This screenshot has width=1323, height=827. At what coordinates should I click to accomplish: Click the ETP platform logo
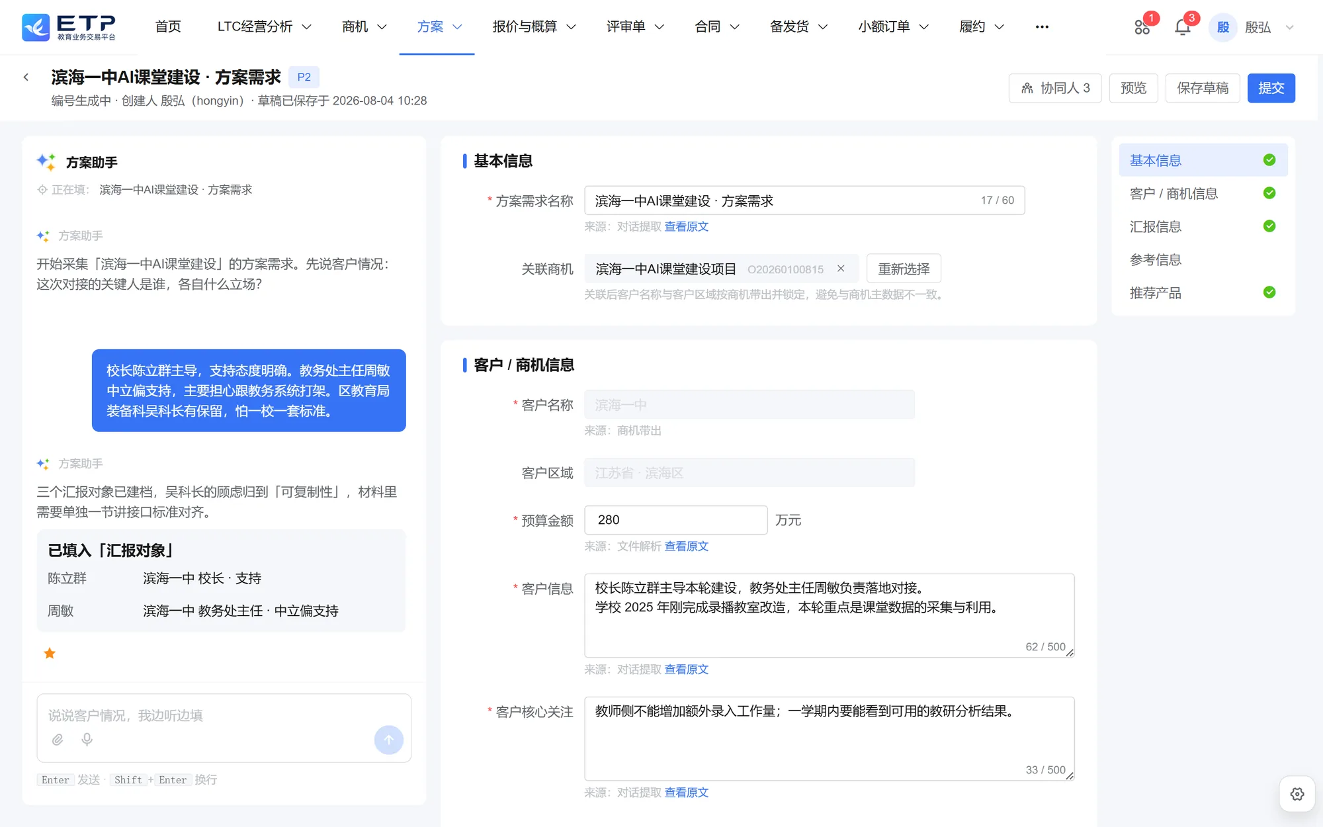tap(69, 27)
